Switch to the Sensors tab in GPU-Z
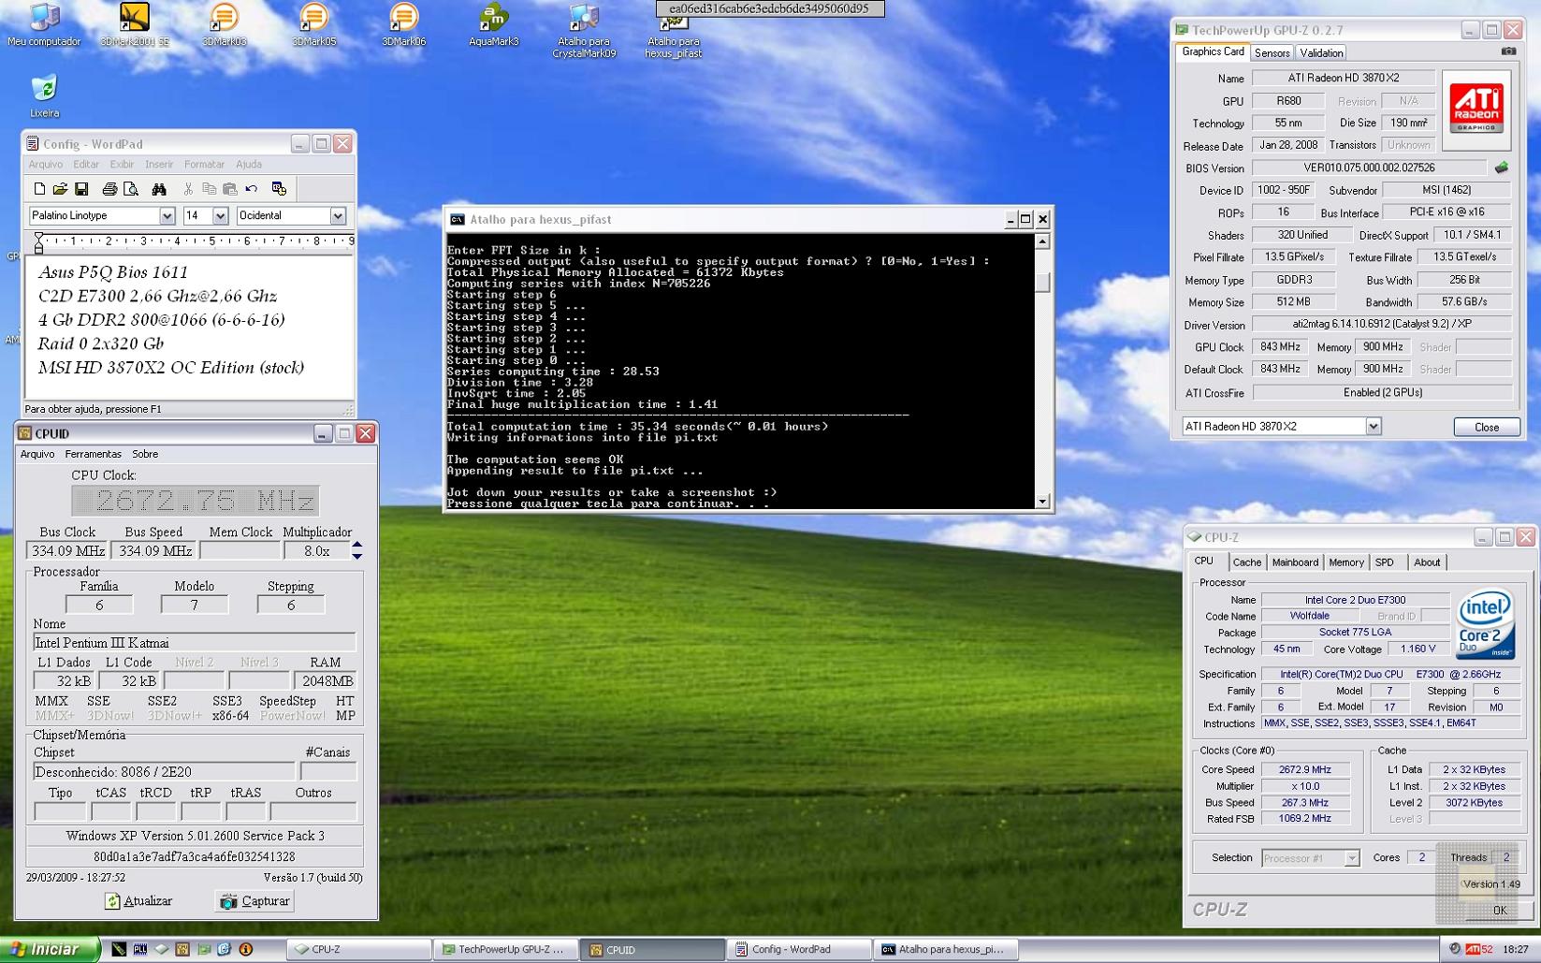Screen dimensions: 1541x963 [1272, 53]
